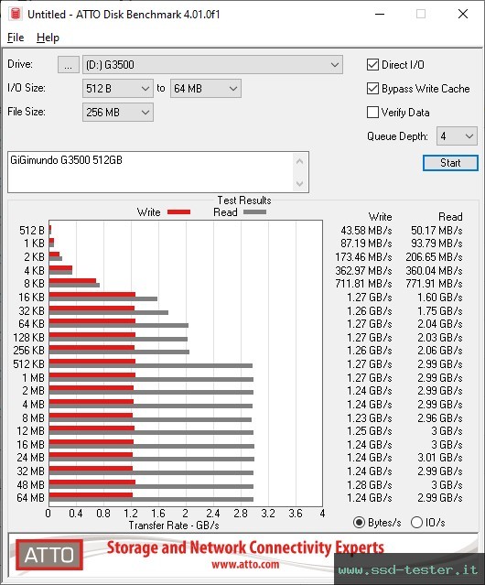Click the ATTO logo in the banner
Viewport: 485px width, 585px height.
(49, 555)
